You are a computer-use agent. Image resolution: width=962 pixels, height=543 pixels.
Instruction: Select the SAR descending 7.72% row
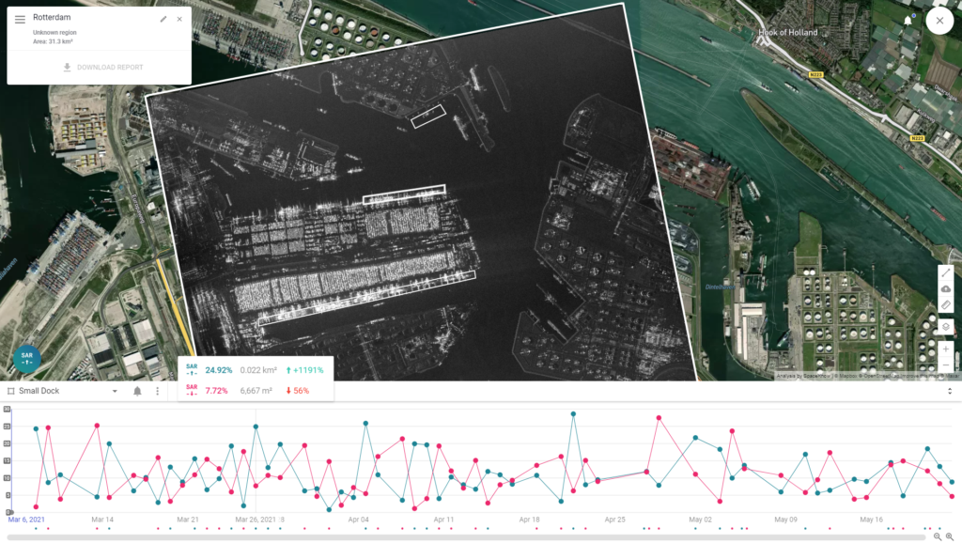pos(256,390)
